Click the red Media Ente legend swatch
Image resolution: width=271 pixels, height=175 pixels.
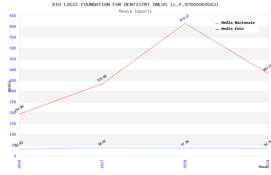click(x=217, y=30)
